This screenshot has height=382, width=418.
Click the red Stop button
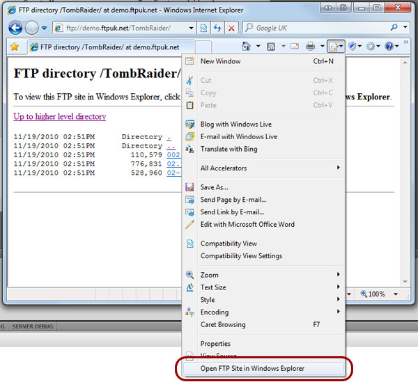231,28
